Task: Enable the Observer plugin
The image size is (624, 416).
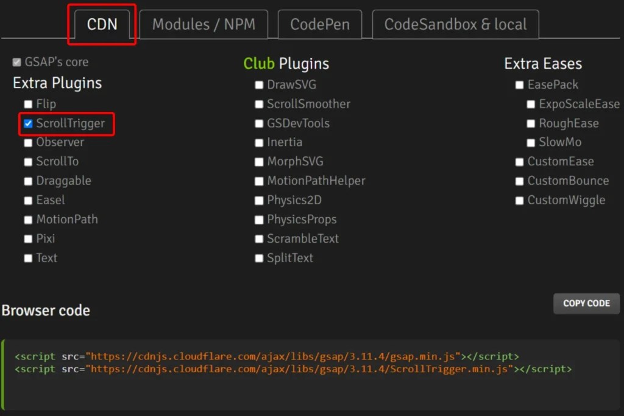Action: tap(28, 142)
